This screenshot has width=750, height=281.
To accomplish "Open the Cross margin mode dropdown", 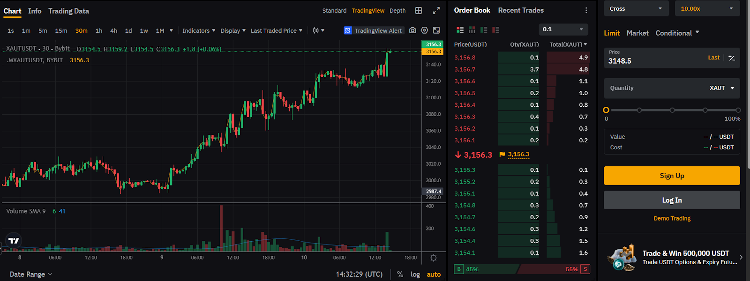I will [636, 8].
